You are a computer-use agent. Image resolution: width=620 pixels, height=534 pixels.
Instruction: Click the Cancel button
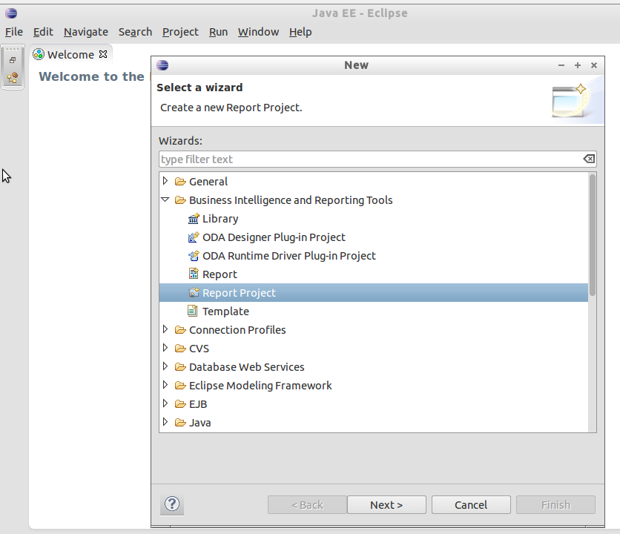click(471, 505)
